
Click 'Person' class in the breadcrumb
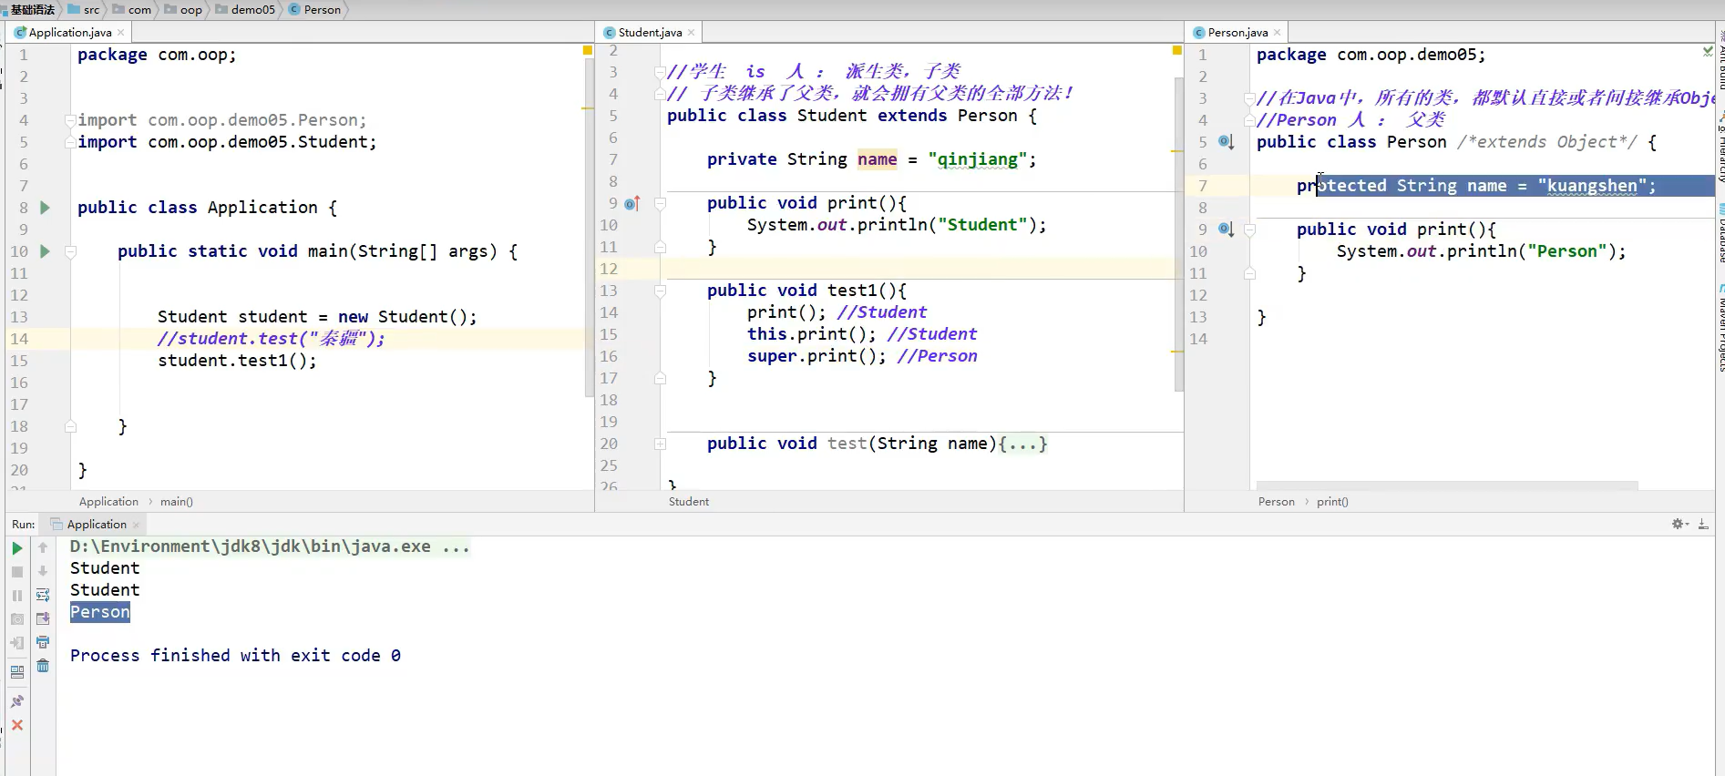[314, 10]
